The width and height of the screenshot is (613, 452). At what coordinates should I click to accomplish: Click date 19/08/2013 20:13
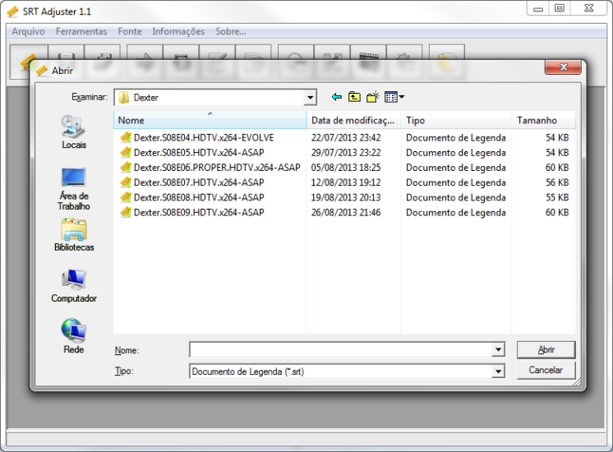click(346, 197)
